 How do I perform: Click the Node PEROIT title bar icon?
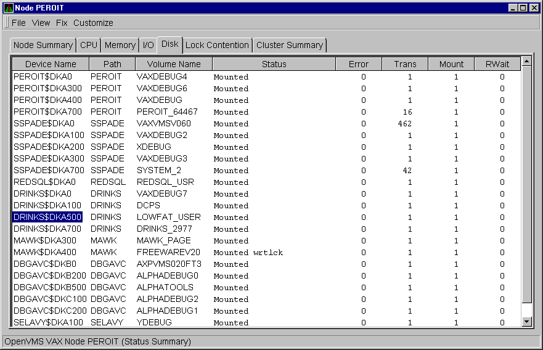8,8
